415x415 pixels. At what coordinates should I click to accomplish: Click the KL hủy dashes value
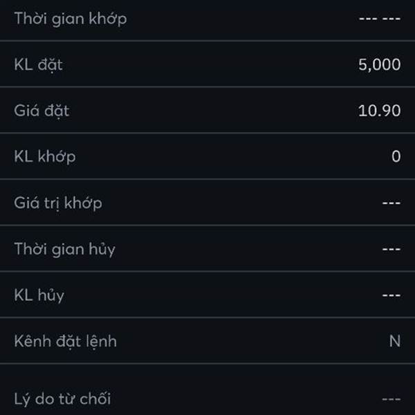click(x=391, y=295)
